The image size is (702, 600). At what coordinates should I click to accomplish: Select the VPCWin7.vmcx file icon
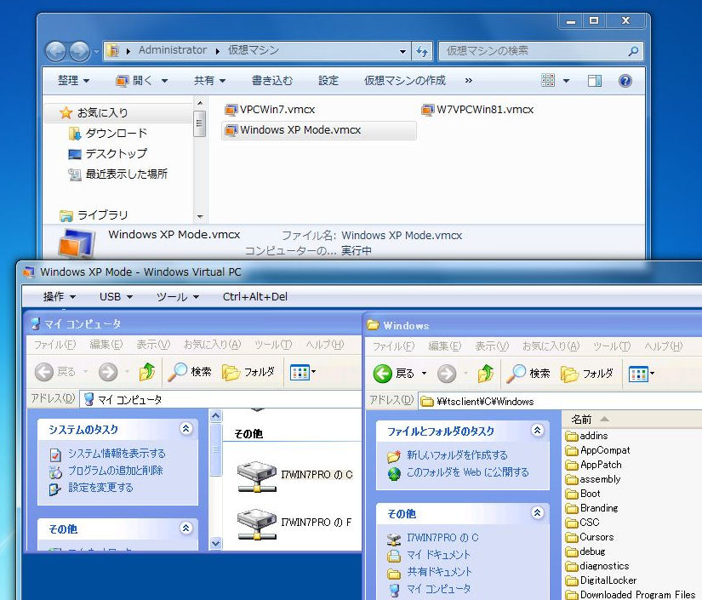231,110
